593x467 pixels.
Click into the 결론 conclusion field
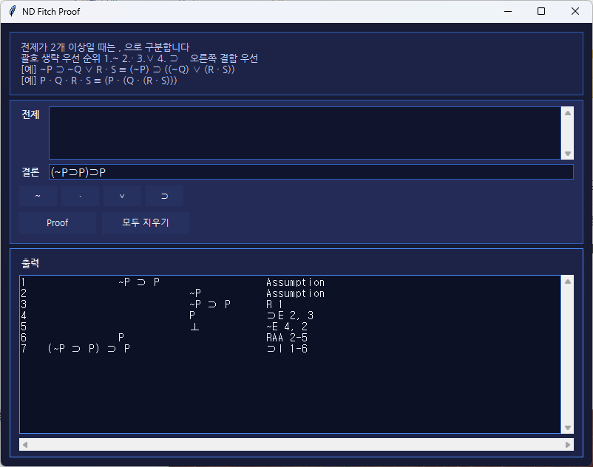[x=311, y=172]
